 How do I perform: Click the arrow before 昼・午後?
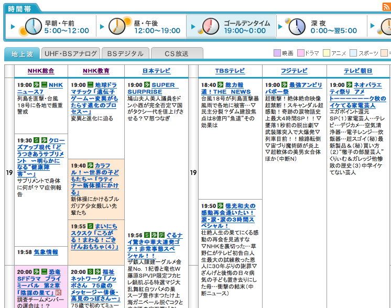102,27
